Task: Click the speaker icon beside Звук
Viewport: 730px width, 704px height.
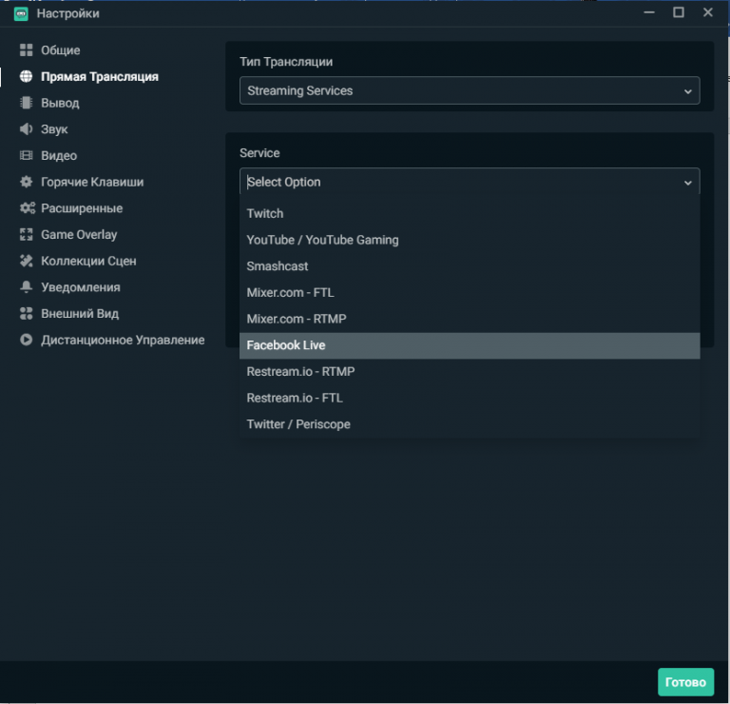Action: point(27,129)
